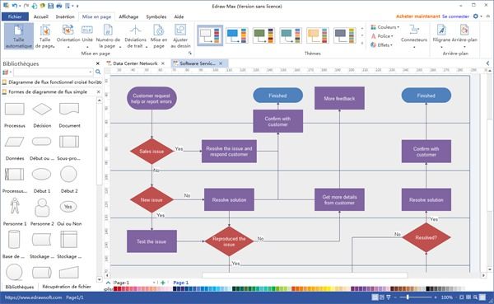Select the Document shape in library
494x304 pixels.
69,109
